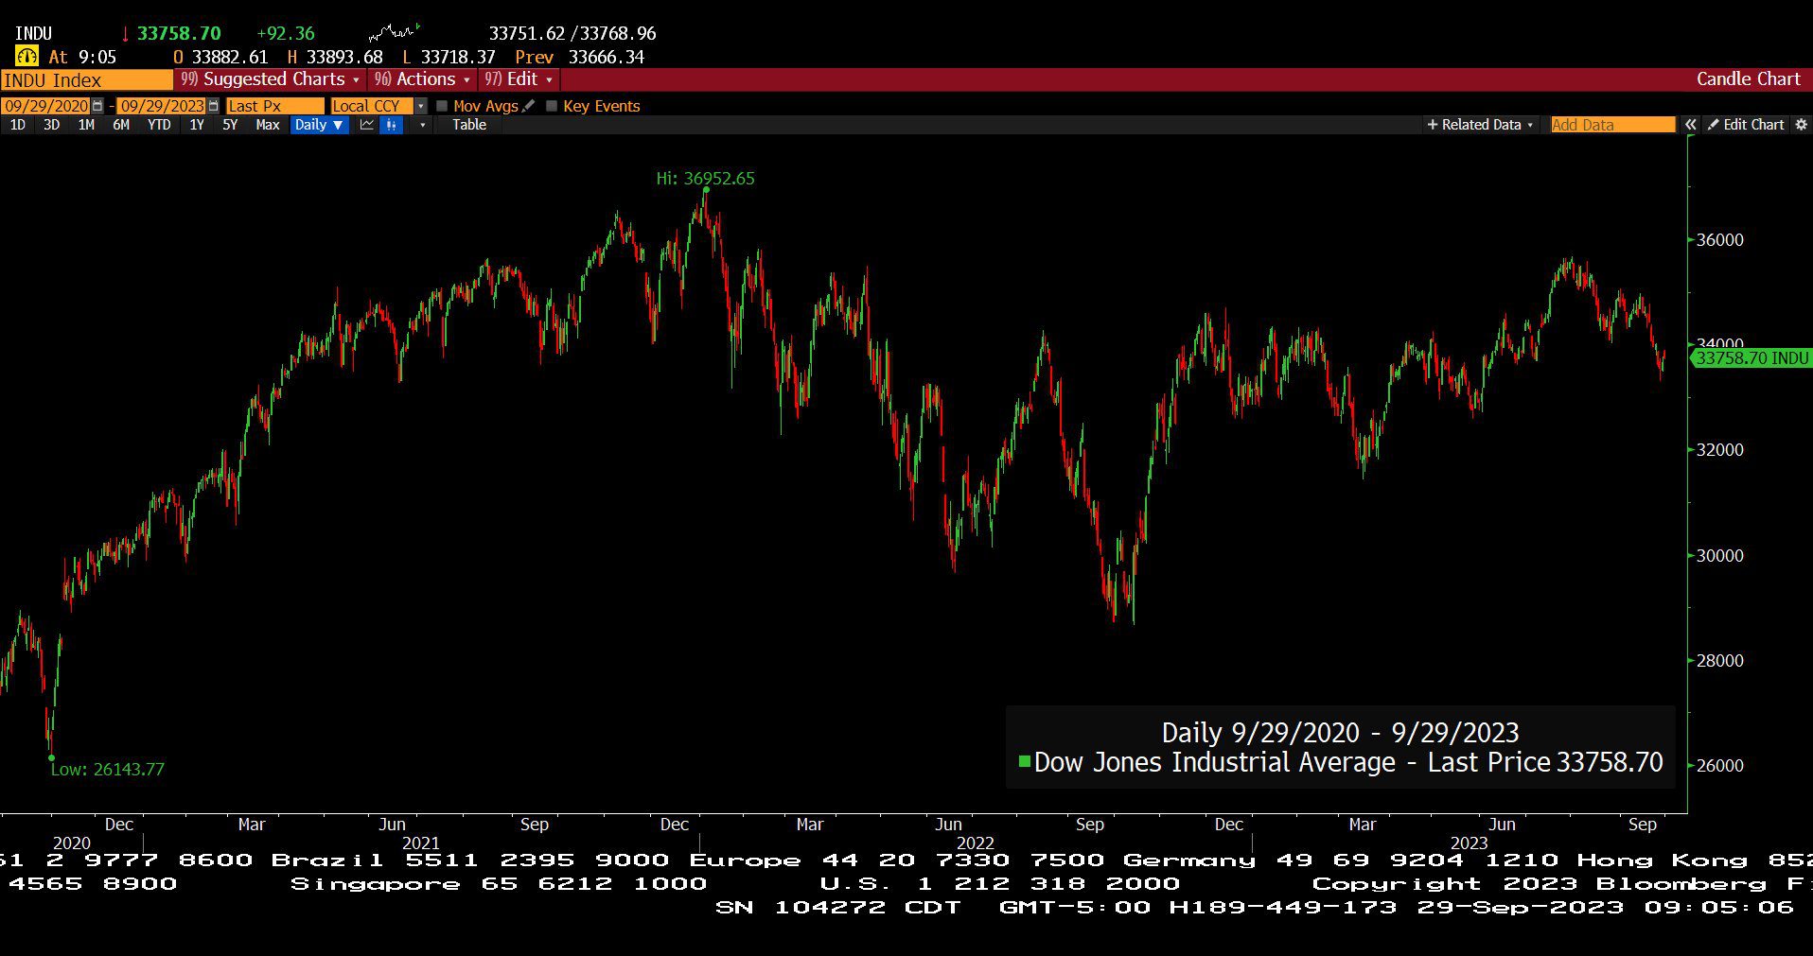Click the 09/29/2020 start date field
The image size is (1813, 956).
click(46, 106)
